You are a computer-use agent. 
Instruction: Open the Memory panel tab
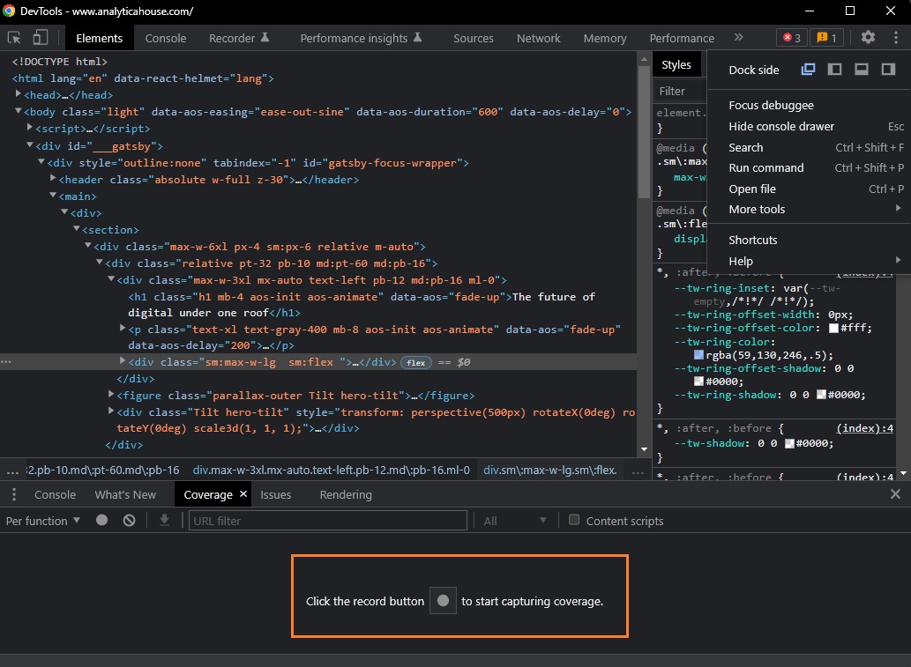pyautogui.click(x=605, y=38)
